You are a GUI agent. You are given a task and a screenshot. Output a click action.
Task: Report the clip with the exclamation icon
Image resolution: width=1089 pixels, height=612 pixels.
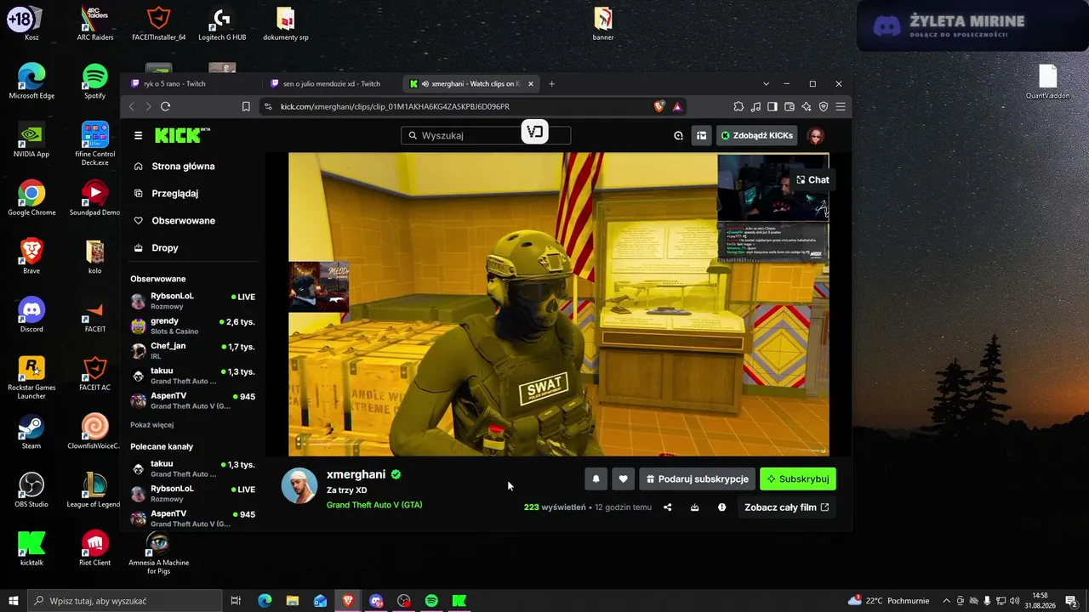(x=721, y=507)
